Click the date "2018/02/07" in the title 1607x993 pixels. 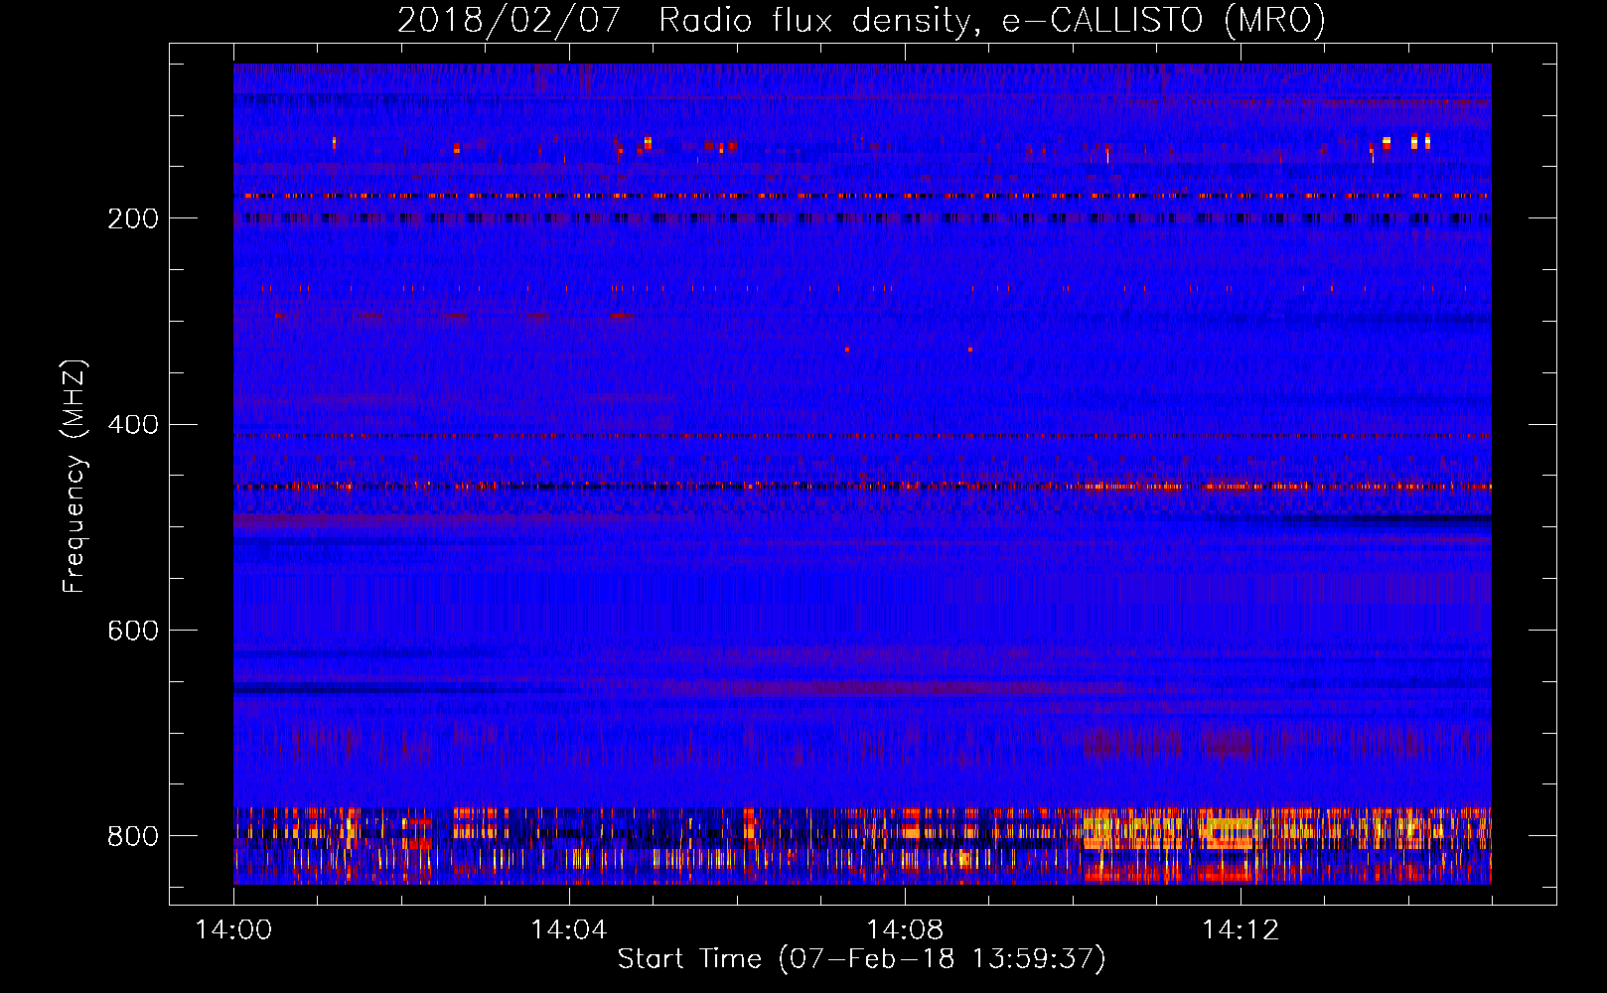(510, 20)
